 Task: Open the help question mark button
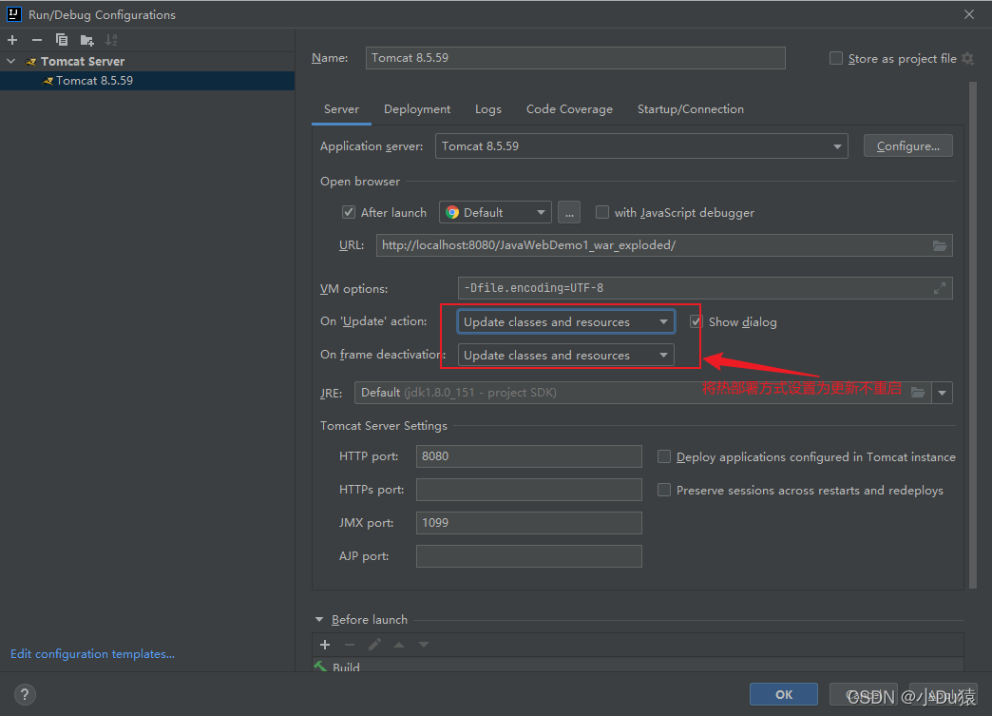click(x=25, y=694)
